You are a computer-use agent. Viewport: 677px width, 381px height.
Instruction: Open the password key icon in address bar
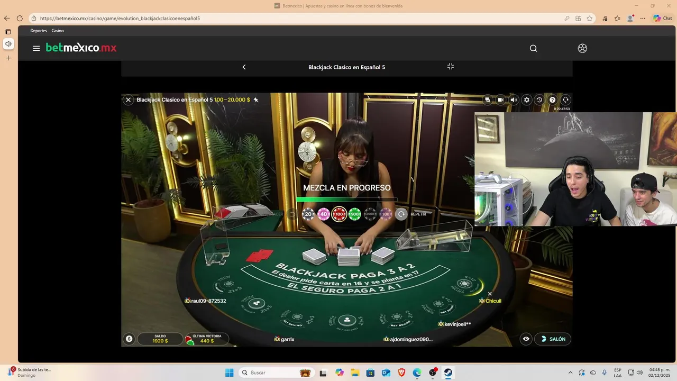pos(567,18)
